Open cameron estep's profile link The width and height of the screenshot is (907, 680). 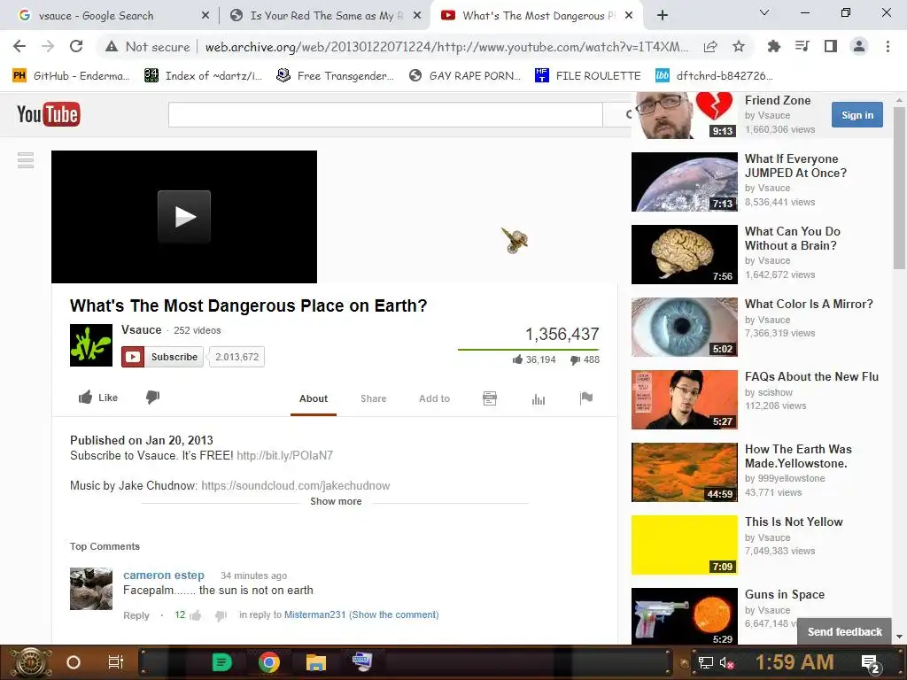(164, 576)
